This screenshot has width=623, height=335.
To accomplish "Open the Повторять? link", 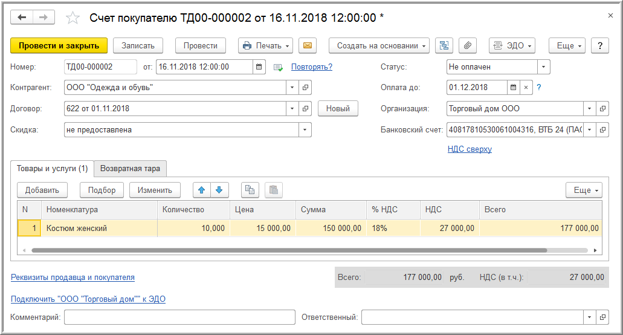I will [312, 67].
